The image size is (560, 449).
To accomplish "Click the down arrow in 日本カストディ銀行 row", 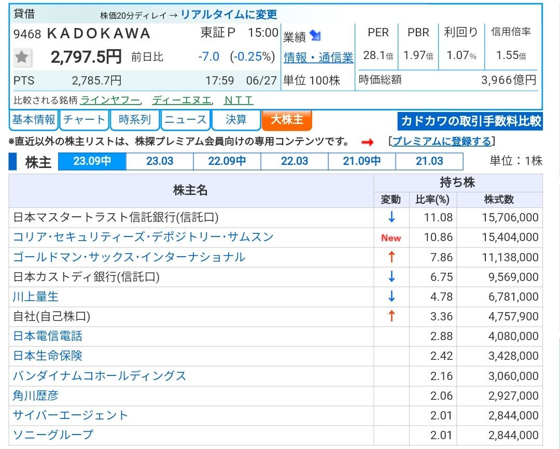I will coord(391,277).
